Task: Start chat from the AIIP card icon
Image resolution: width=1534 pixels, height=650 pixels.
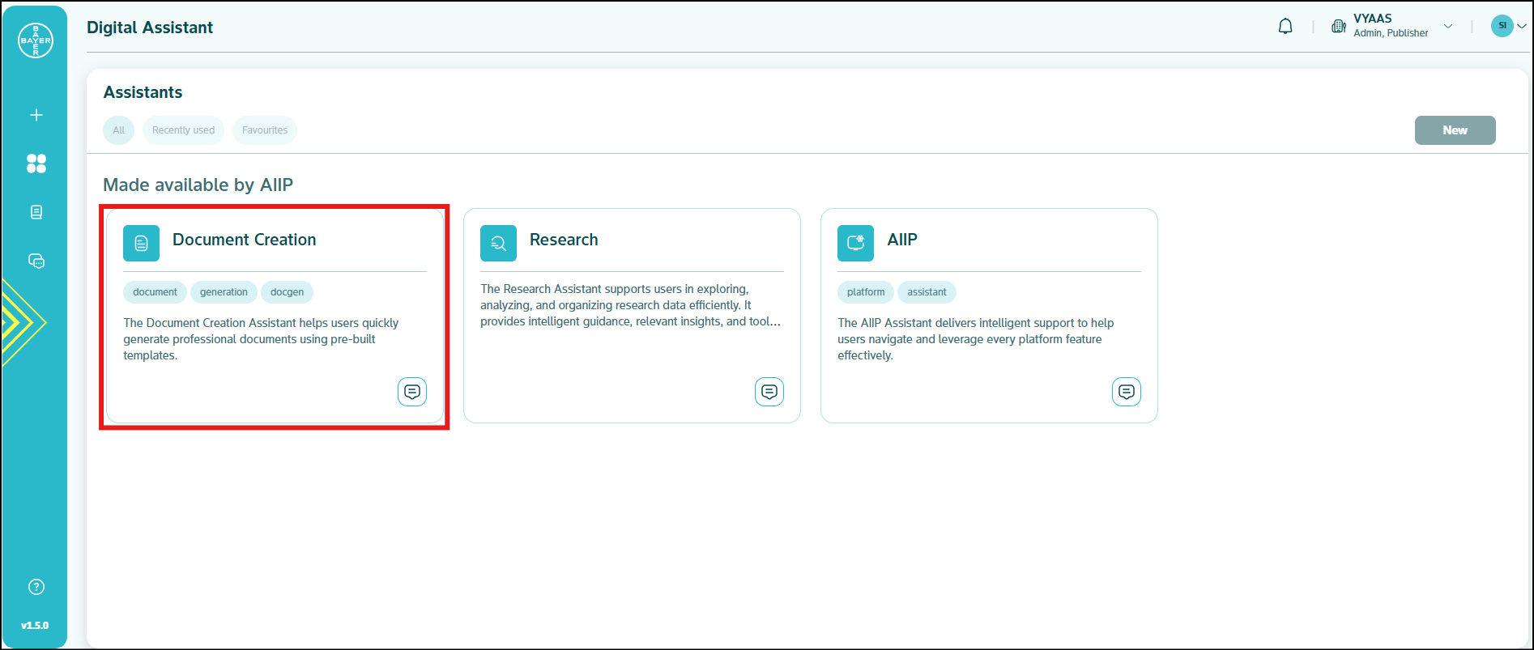Action: (x=1126, y=392)
